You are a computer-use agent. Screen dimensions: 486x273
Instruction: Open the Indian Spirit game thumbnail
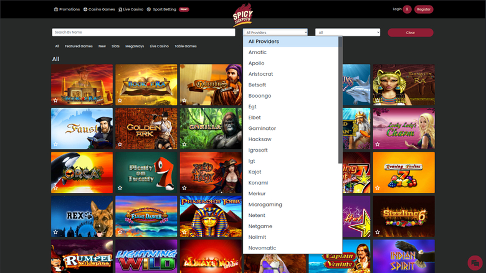[404, 256]
